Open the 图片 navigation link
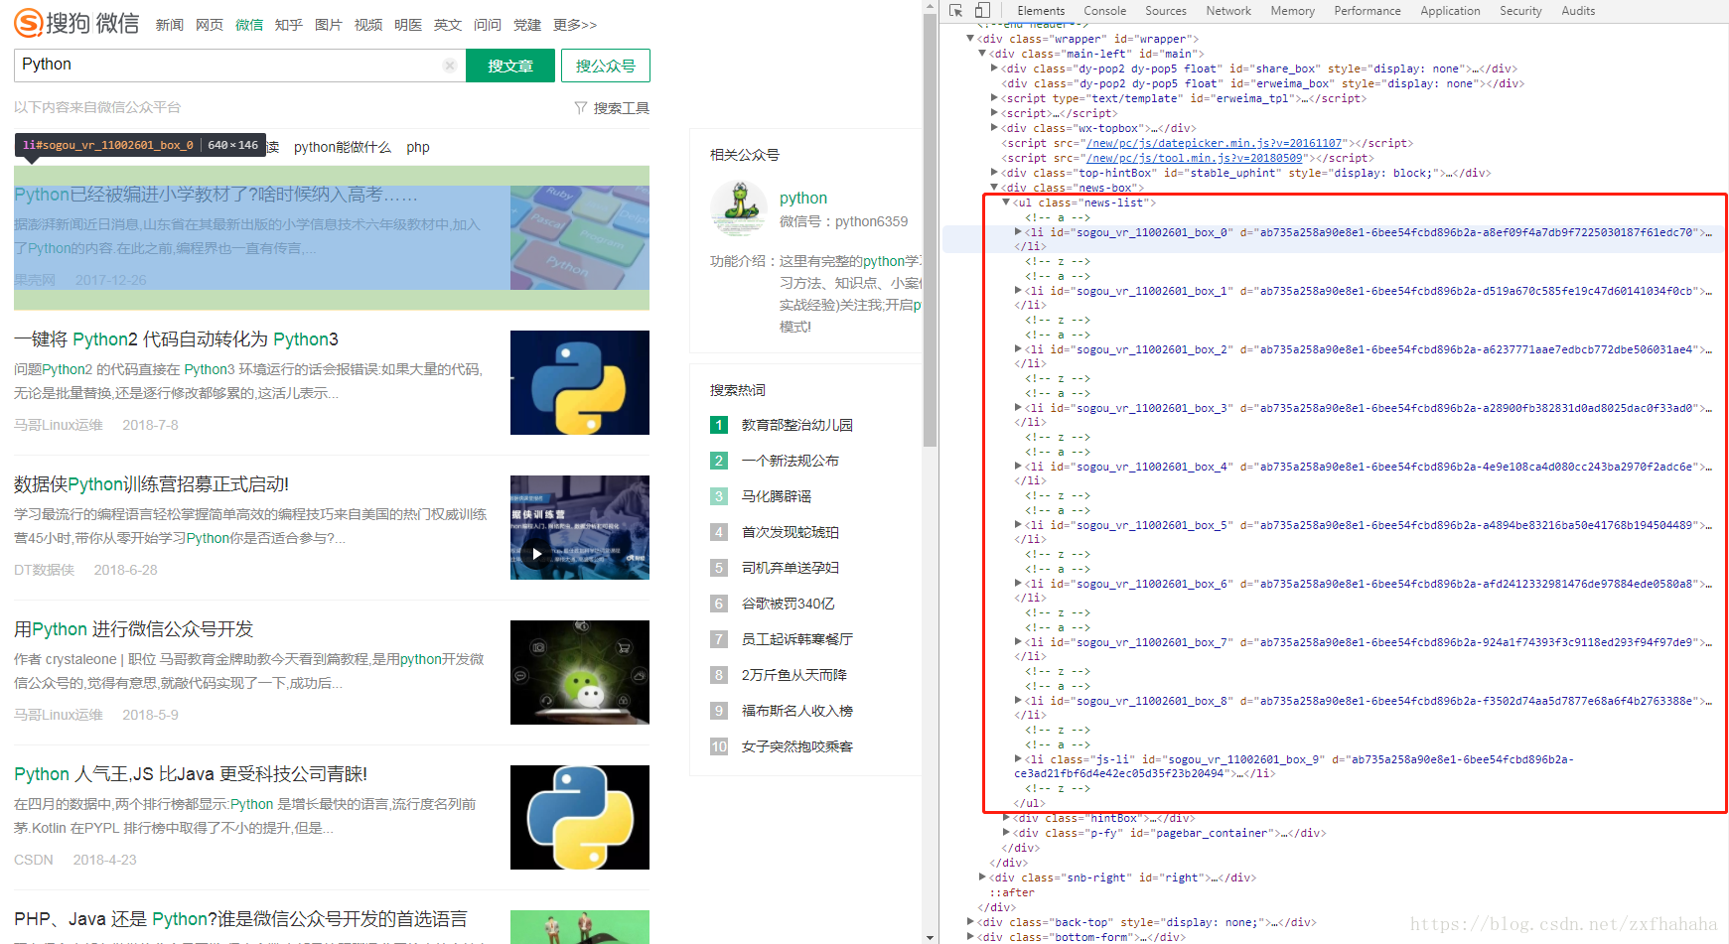 pos(329,25)
